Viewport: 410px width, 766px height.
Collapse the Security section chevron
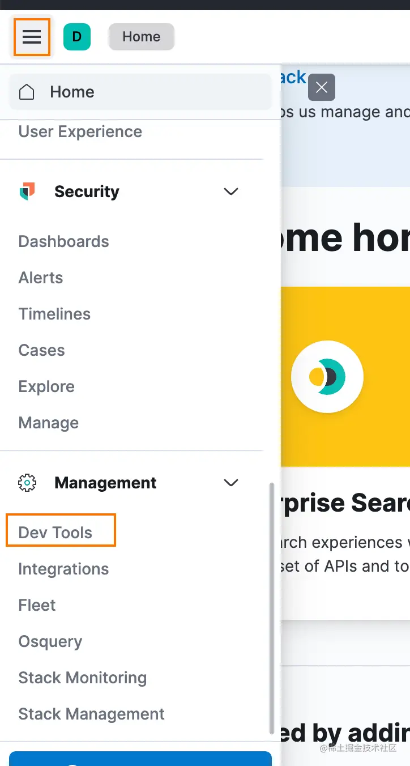point(231,191)
